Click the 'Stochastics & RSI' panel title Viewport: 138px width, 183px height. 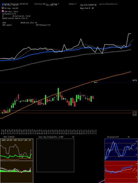(x=118, y=137)
